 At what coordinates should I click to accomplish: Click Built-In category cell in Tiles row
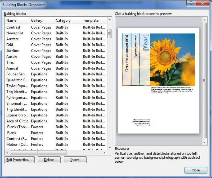click(x=62, y=62)
